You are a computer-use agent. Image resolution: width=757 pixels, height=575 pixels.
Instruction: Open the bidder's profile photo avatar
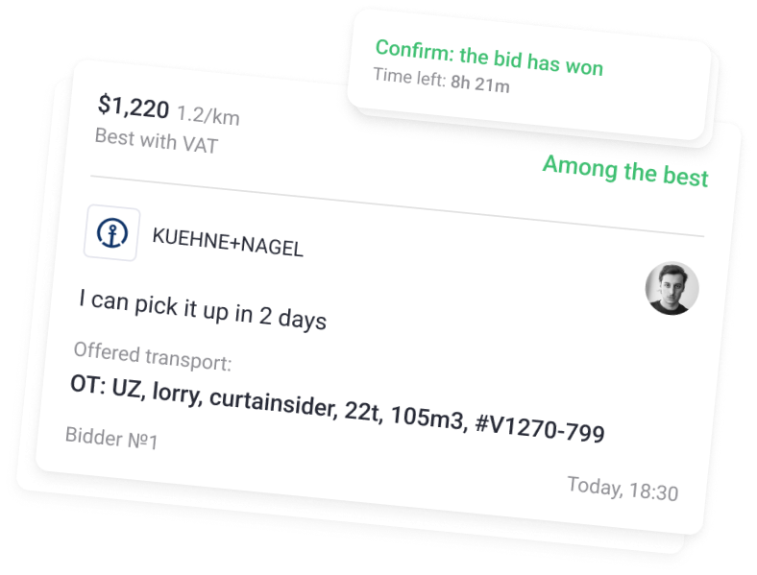click(672, 289)
